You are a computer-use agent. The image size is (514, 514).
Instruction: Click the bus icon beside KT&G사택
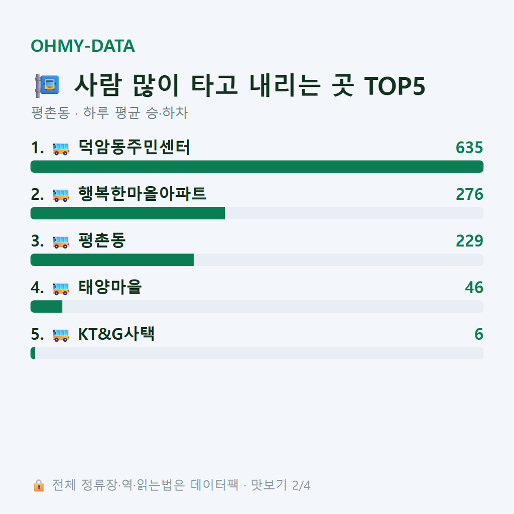(x=61, y=335)
